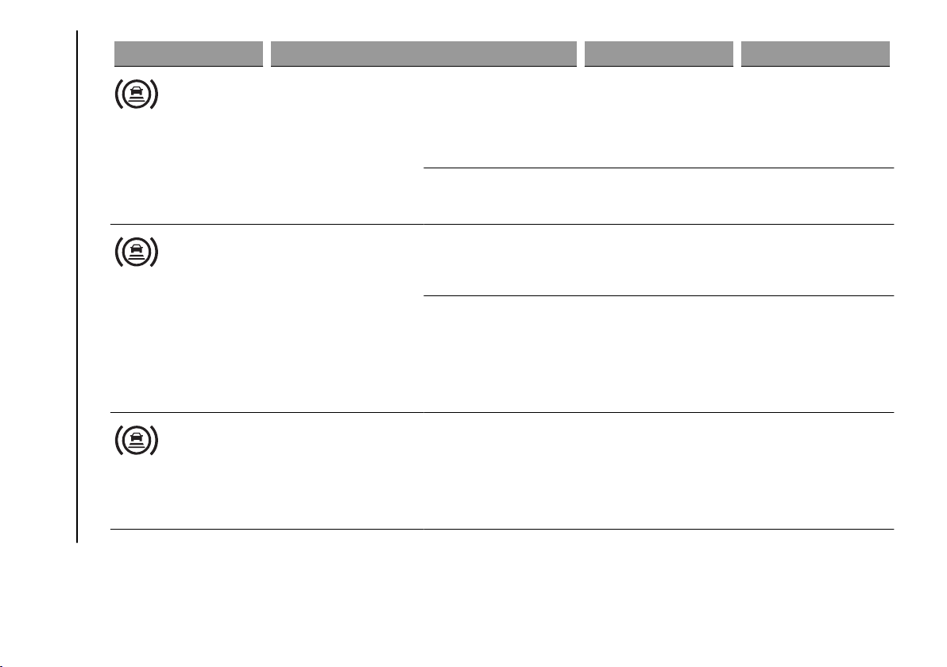Select the last gray column header
Viewport: 947px width, 667px height.
click(x=815, y=53)
